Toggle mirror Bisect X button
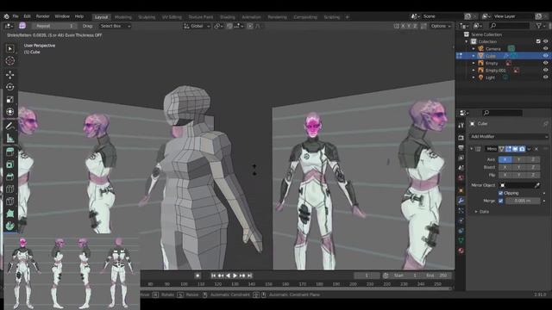Image resolution: width=552 pixels, height=310 pixels. click(505, 167)
